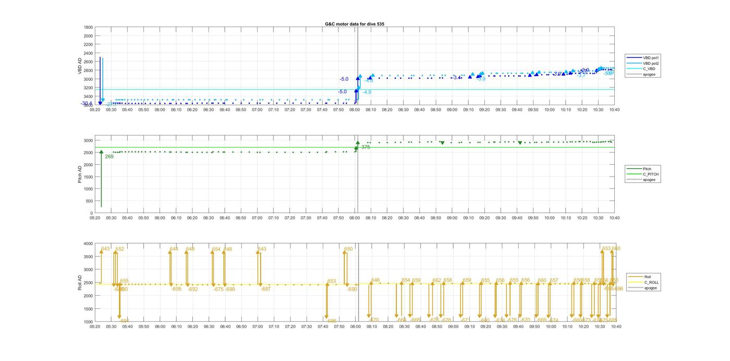Click the green down-triangle marker near 09:40

click(520, 143)
